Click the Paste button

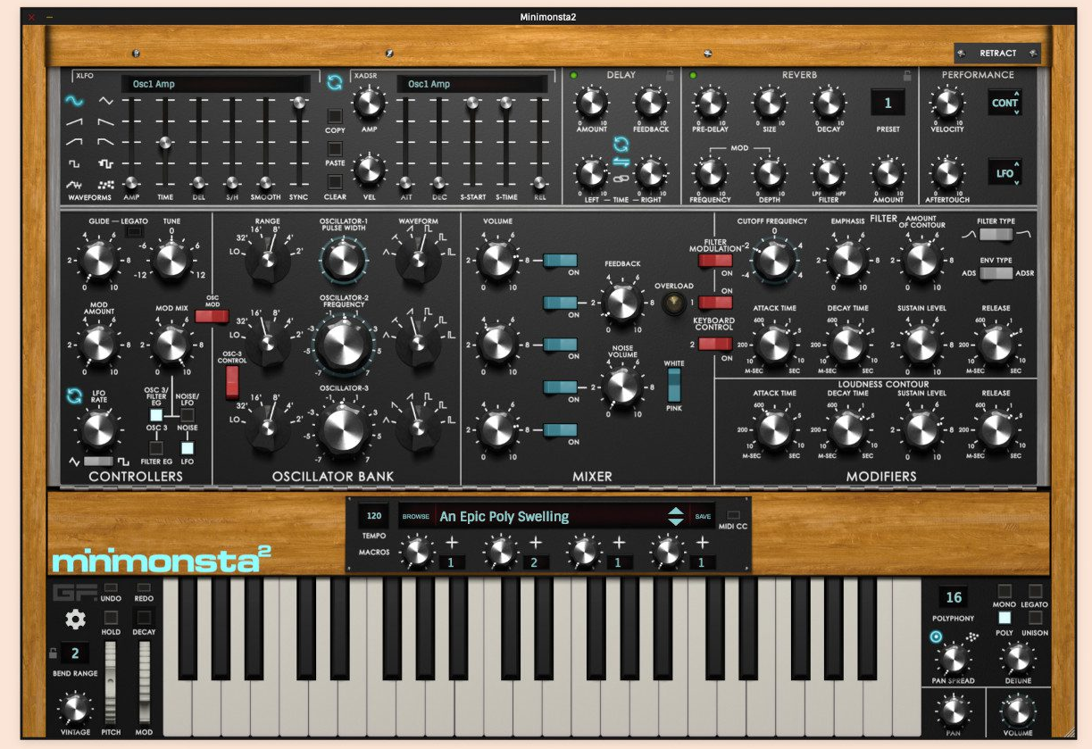click(335, 149)
